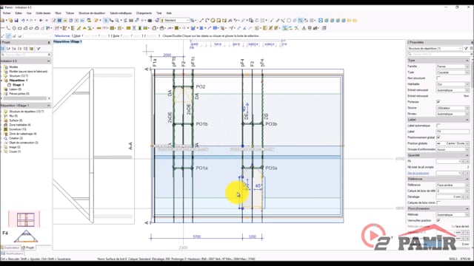Open the Toiture menu
474x266 pixels.
click(70, 13)
